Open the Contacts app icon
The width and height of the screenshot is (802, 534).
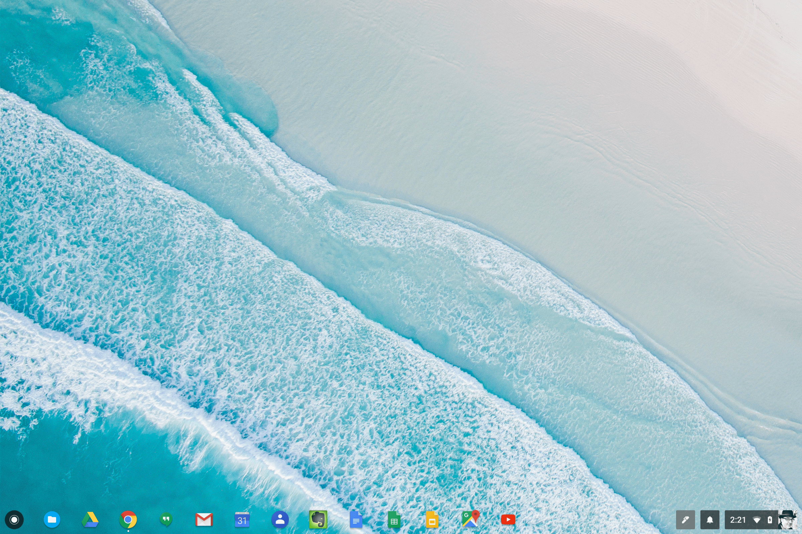[280, 520]
